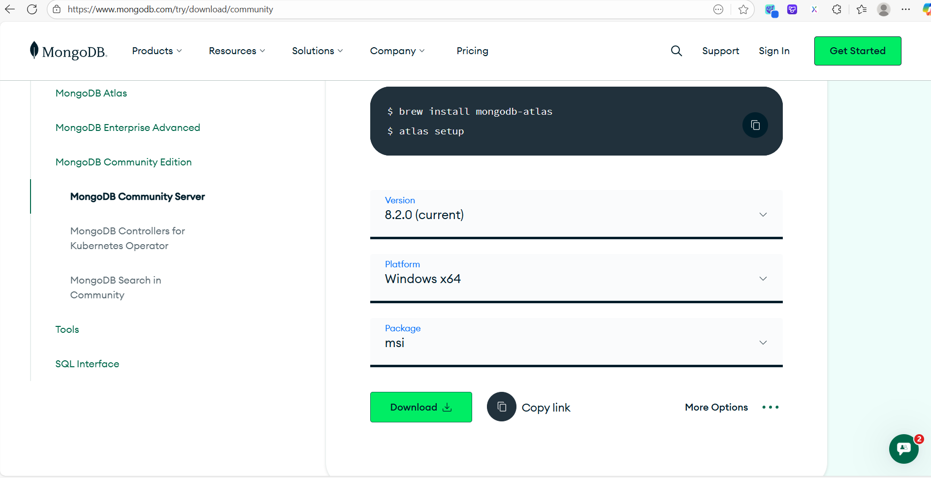This screenshot has height=478, width=931.
Task: Open MongoDB Controllers for Kubernetes Operator
Action: (x=128, y=238)
